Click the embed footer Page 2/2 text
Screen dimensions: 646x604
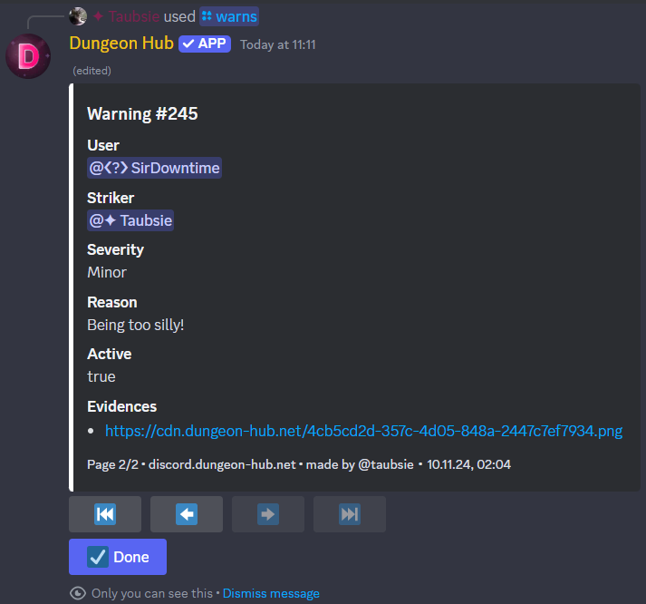[113, 464]
